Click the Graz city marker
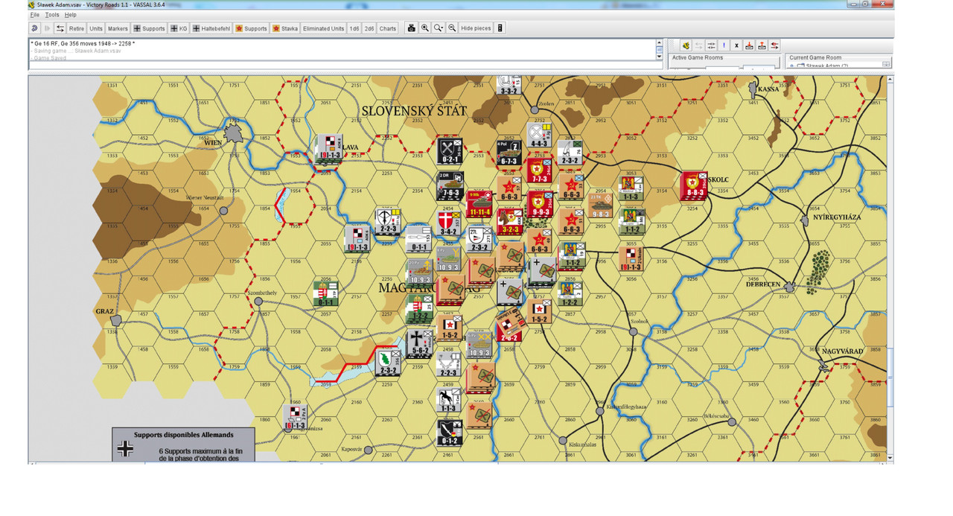Image resolution: width=953 pixels, height=516 pixels. click(116, 320)
